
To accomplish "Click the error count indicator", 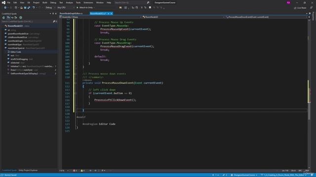I will tap(75, 171).
